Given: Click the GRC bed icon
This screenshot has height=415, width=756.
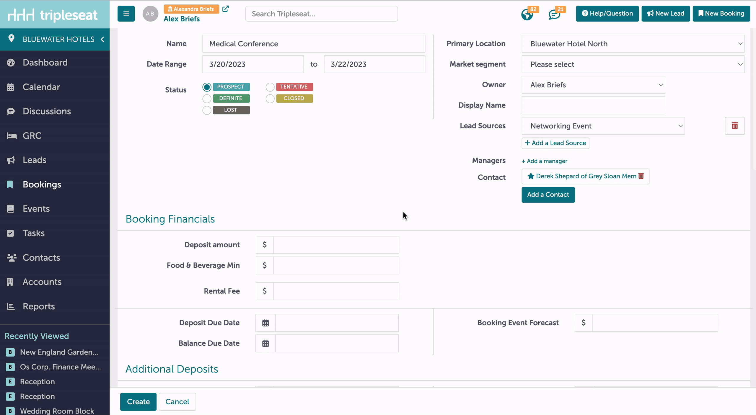Looking at the screenshot, I should (12, 136).
